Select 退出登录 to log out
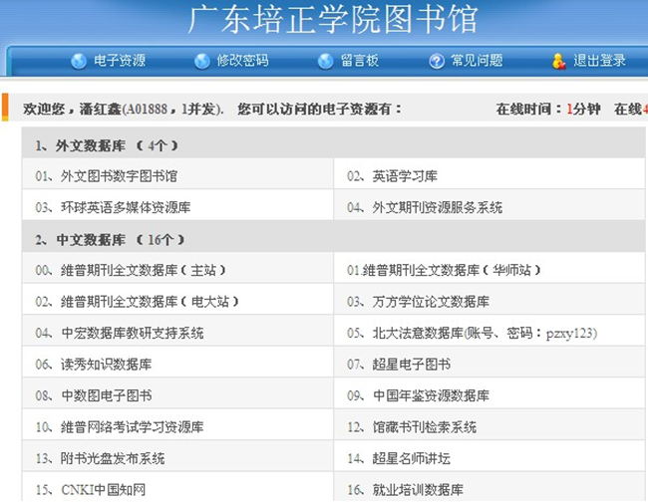Viewport: 648px width, 504px height. [599, 61]
